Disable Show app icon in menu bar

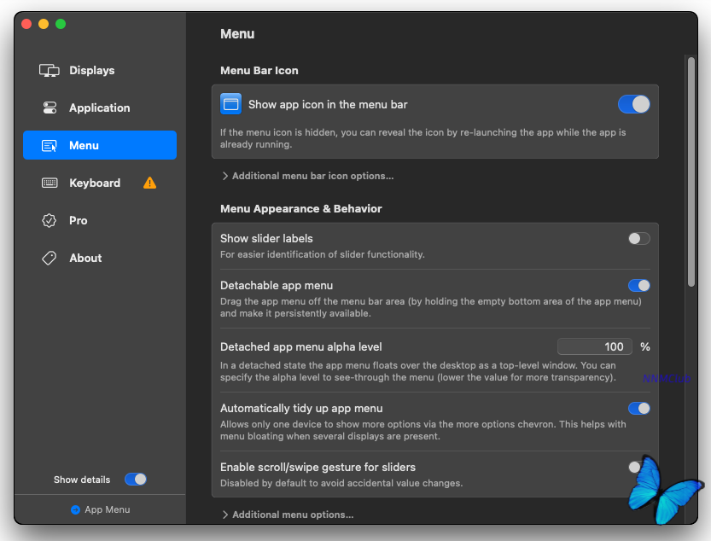[x=633, y=104]
